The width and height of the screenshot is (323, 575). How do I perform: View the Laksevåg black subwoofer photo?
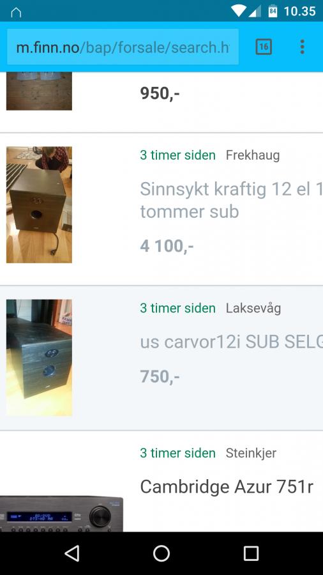39,358
